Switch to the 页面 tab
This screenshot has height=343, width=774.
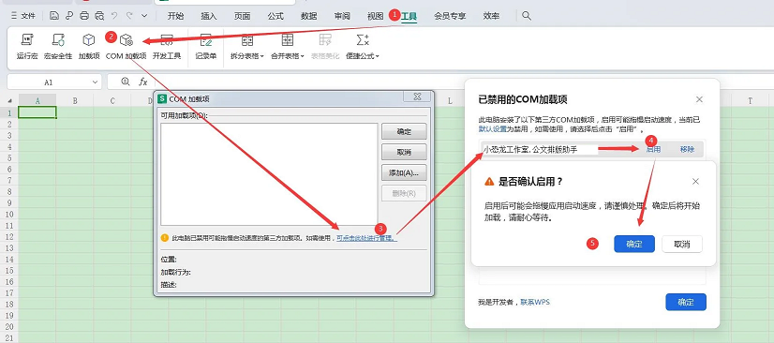[242, 16]
